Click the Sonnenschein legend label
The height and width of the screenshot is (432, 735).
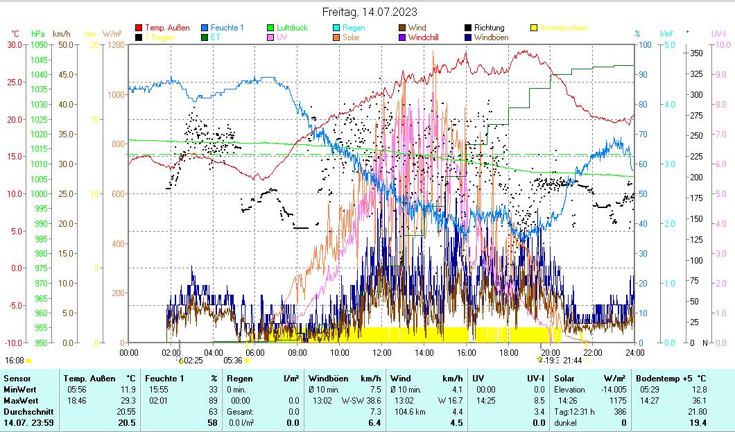click(x=564, y=28)
